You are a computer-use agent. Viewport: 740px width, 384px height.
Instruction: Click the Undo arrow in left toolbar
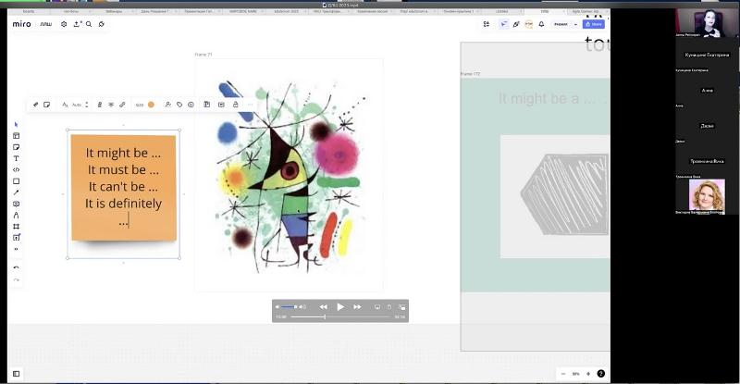[x=16, y=267]
